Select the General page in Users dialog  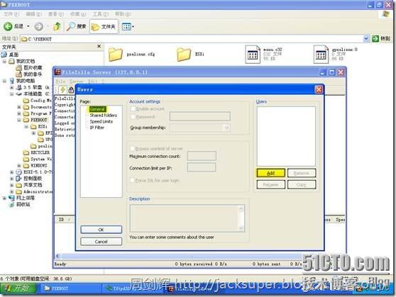(x=97, y=109)
